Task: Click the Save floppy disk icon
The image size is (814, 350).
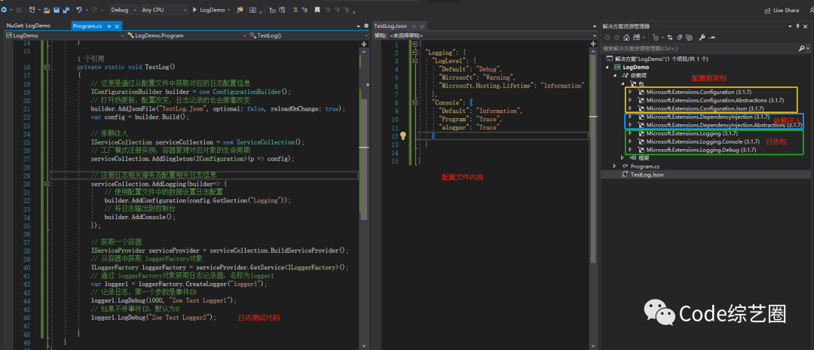Action: point(56,10)
